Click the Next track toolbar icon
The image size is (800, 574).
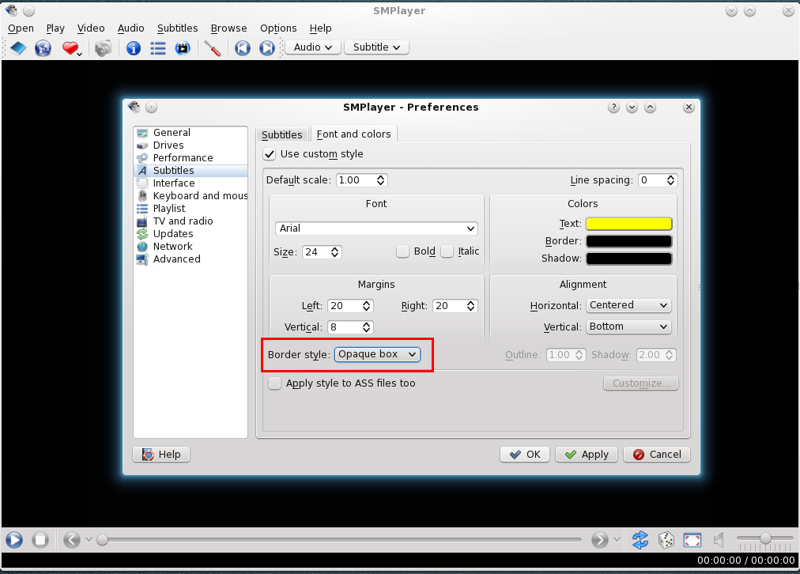pyautogui.click(x=267, y=48)
